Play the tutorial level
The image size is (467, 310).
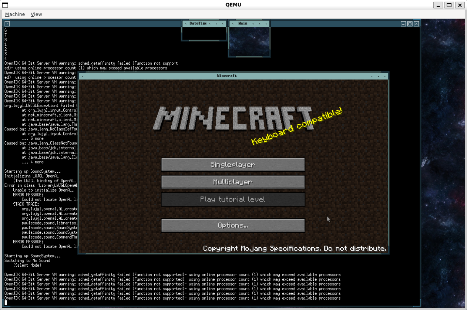[233, 199]
